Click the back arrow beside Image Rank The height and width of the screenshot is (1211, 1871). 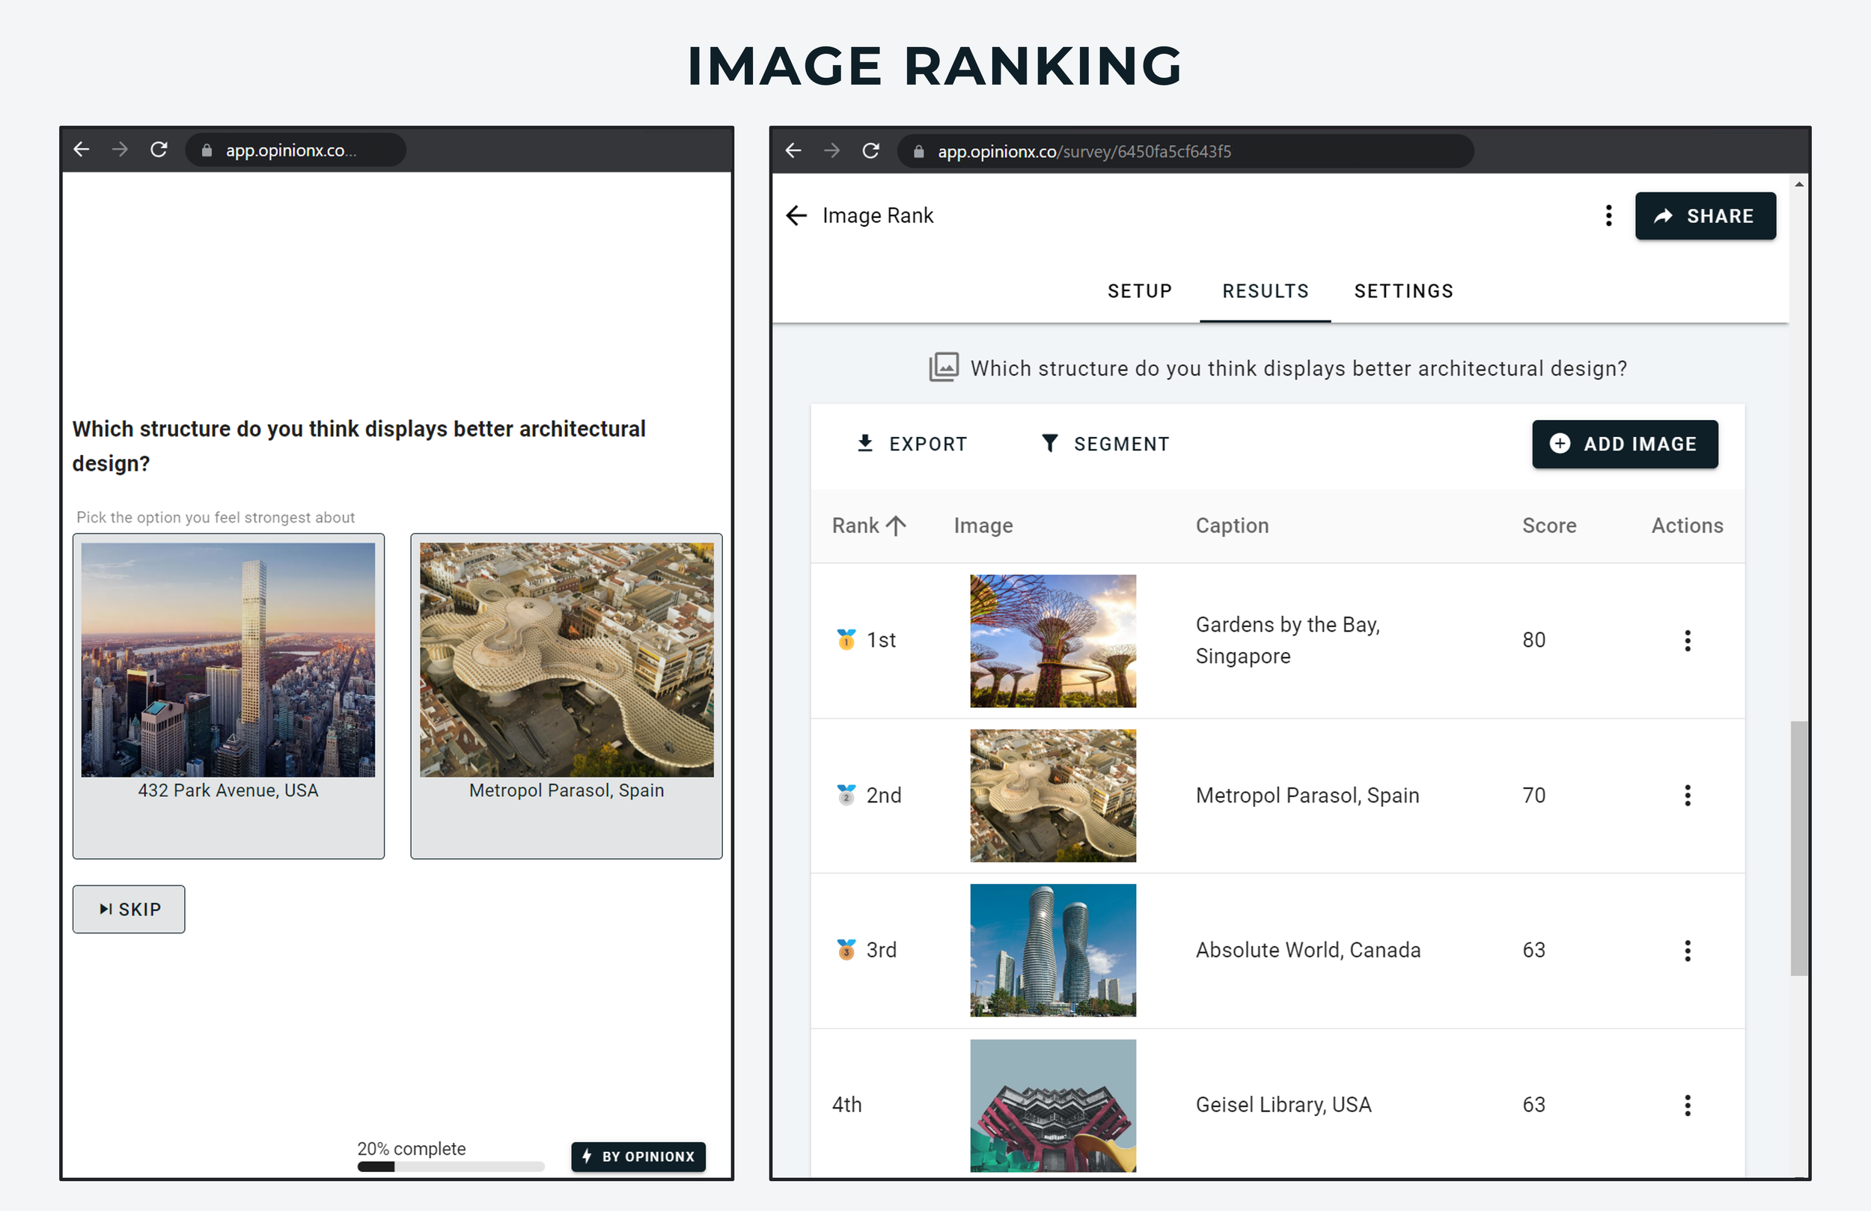click(x=796, y=216)
